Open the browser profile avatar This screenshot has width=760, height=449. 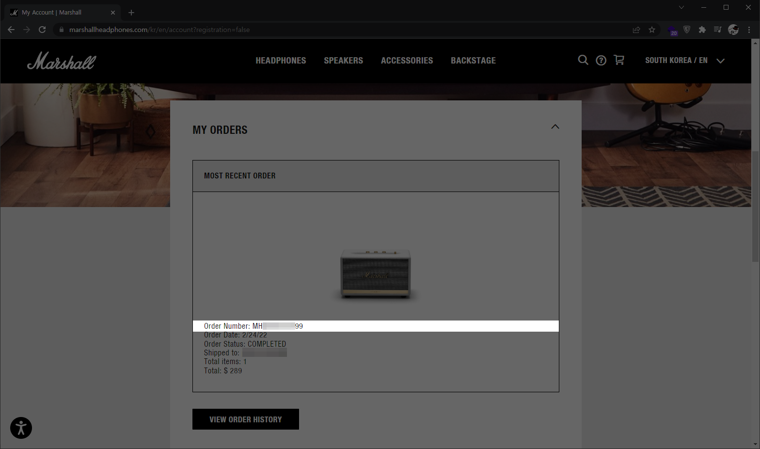(733, 30)
